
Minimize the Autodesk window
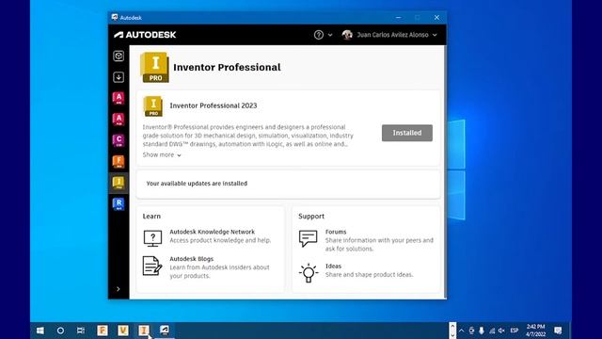pos(399,18)
